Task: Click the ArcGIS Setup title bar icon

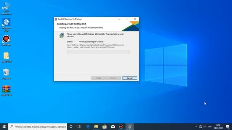Action: 56,19
